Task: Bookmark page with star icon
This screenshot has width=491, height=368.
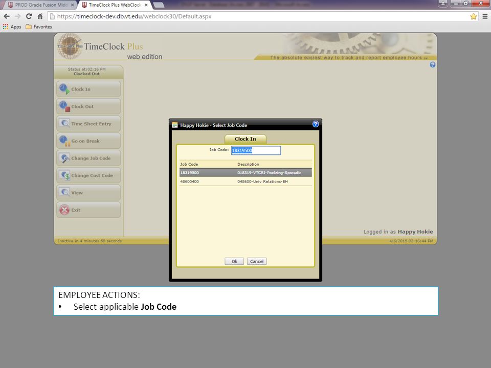Action: [x=473, y=16]
